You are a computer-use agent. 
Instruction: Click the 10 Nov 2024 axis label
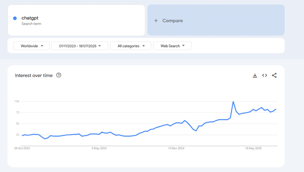(176, 148)
